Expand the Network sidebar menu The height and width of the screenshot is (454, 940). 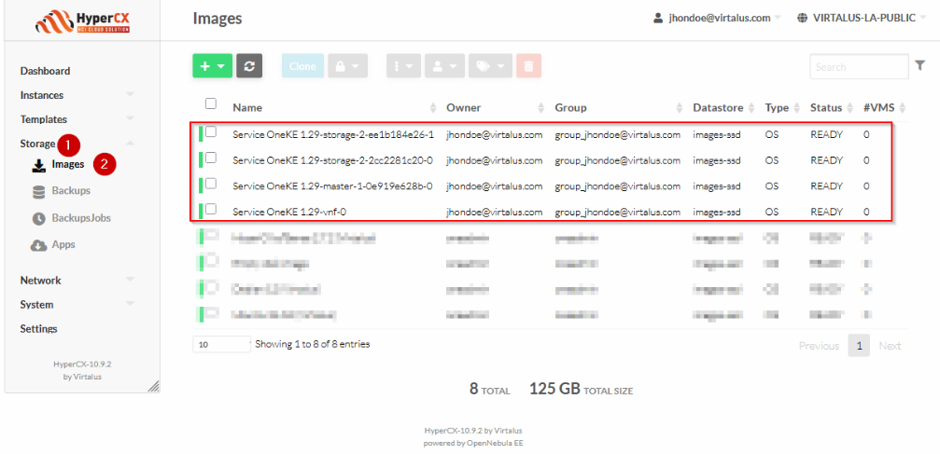(41, 281)
